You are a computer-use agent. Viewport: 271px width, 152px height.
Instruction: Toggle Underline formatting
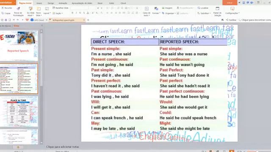point(80,13)
